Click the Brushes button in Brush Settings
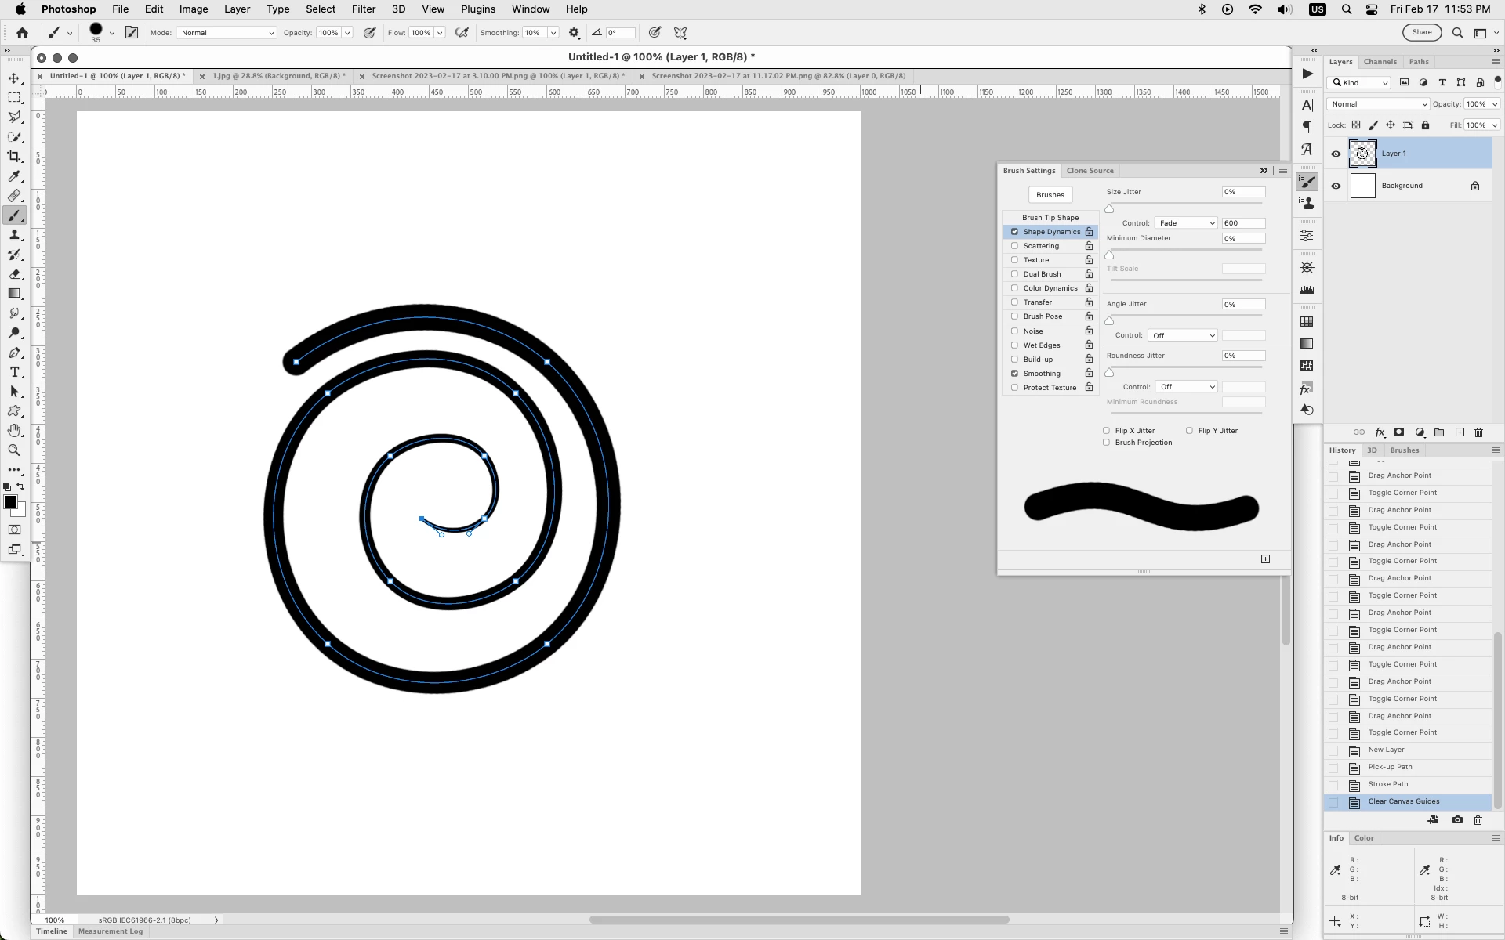1505x940 pixels. pyautogui.click(x=1050, y=195)
